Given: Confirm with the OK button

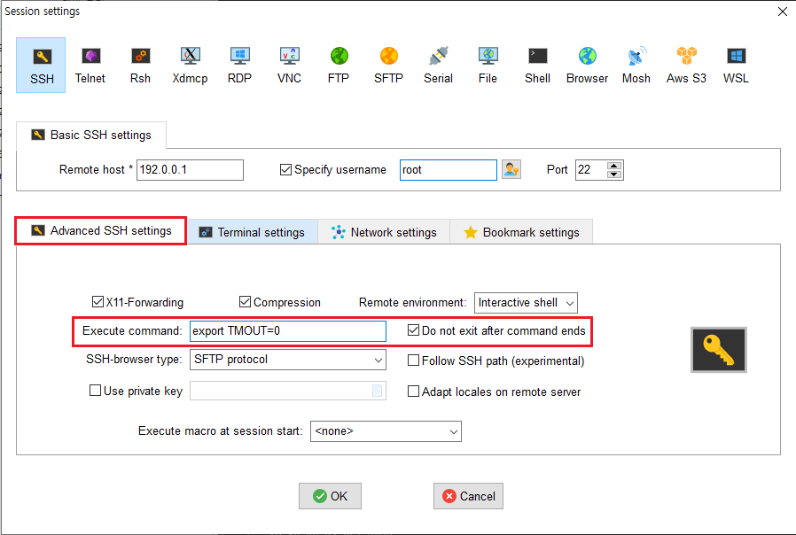Looking at the screenshot, I should tap(330, 496).
